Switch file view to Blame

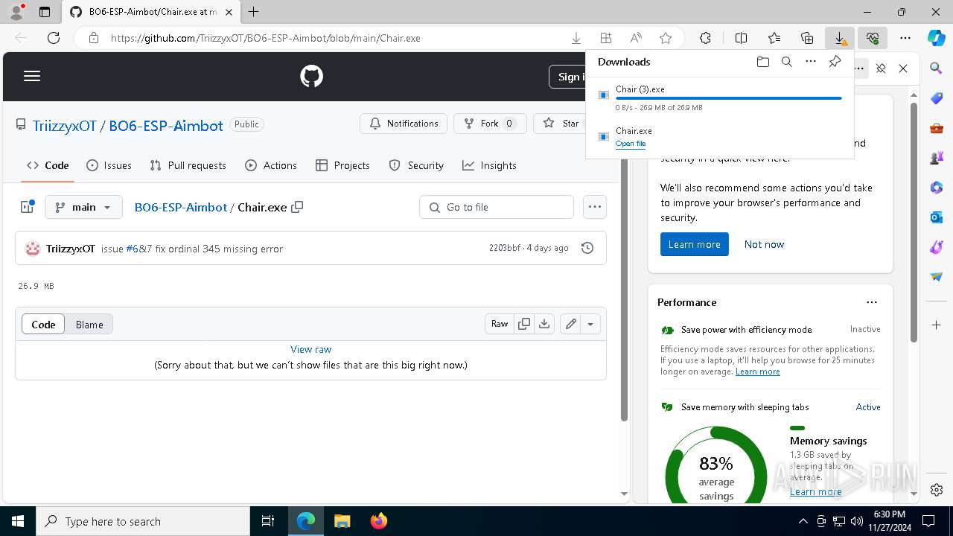[89, 325]
